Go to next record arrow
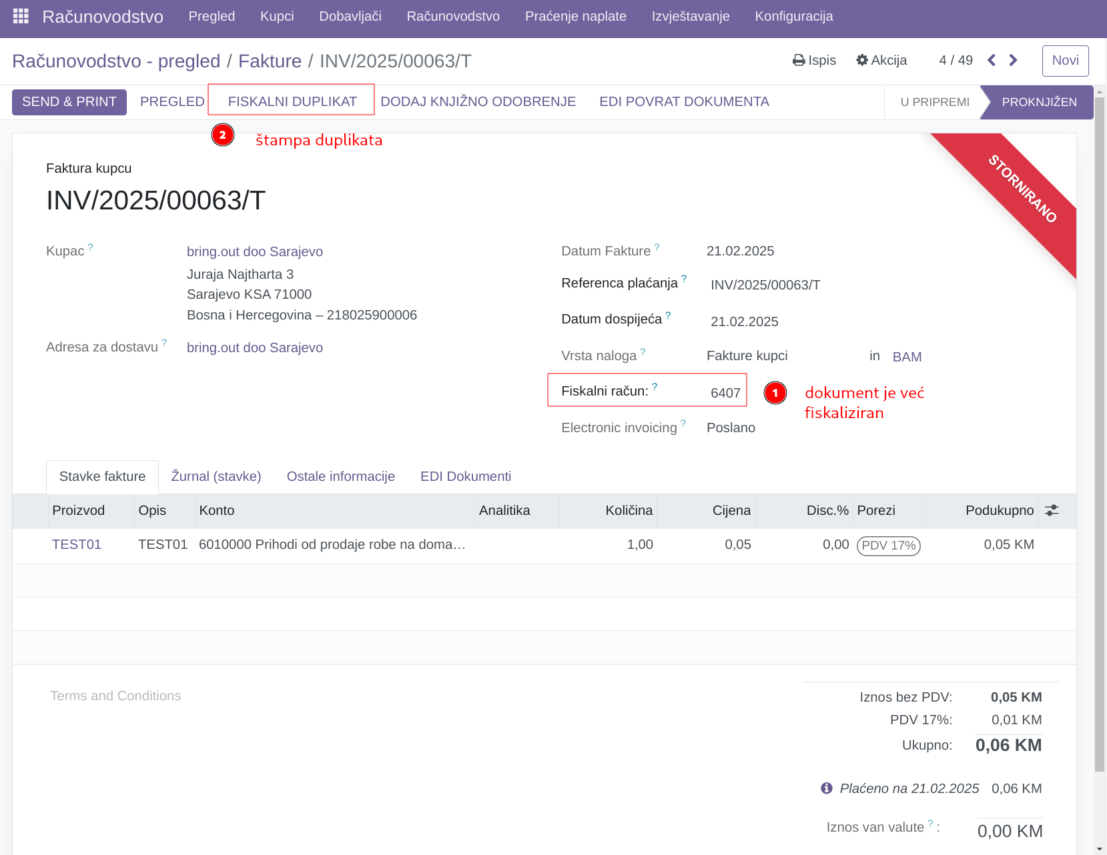This screenshot has width=1107, height=855. pyautogui.click(x=1013, y=61)
